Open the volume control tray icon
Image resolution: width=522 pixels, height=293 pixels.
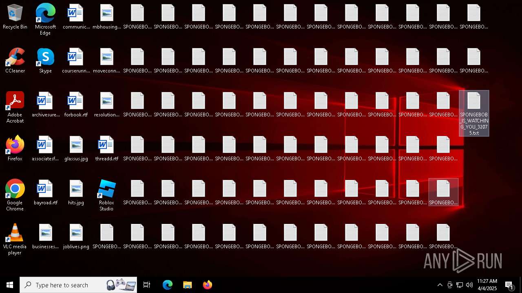pyautogui.click(x=469, y=285)
